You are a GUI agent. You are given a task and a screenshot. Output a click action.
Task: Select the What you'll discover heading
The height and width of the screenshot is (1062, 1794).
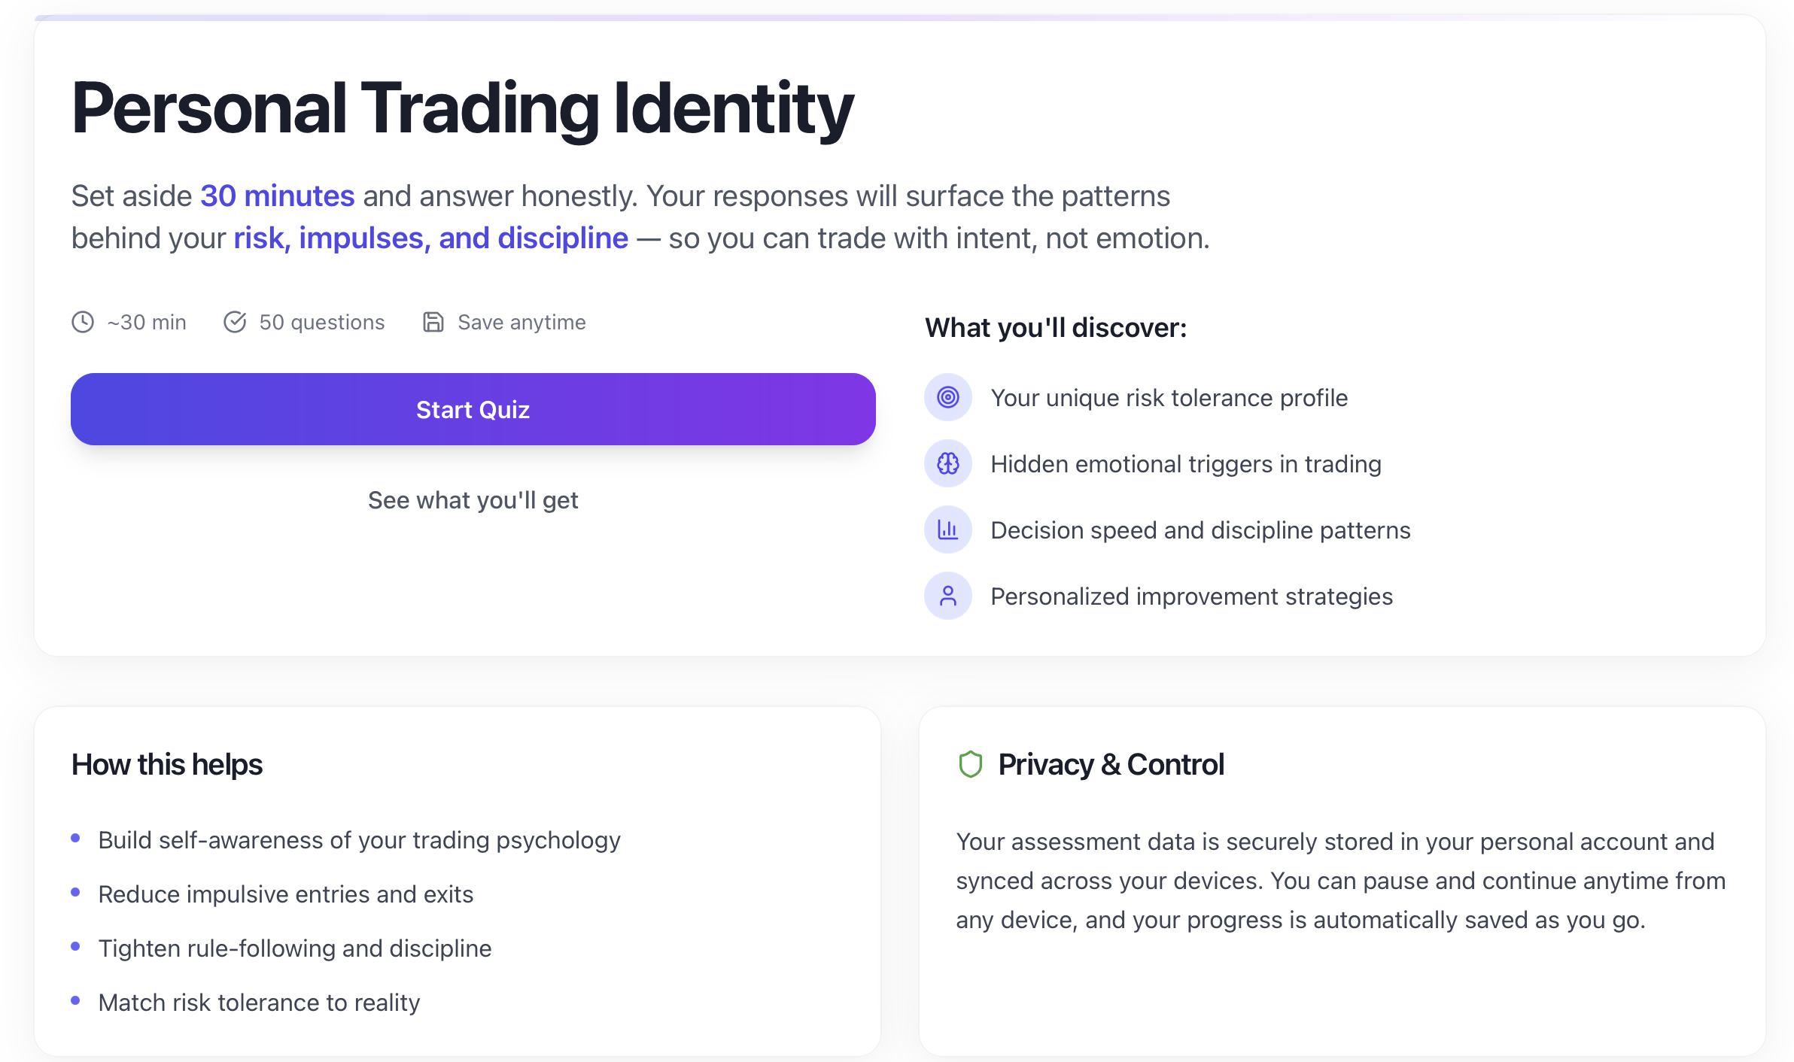coord(1055,327)
